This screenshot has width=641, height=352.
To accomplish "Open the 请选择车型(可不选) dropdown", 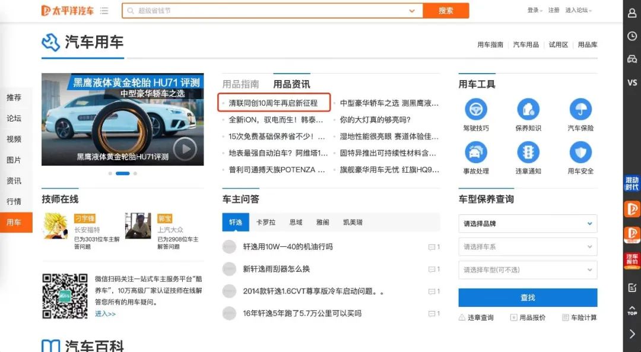I will tap(528, 270).
